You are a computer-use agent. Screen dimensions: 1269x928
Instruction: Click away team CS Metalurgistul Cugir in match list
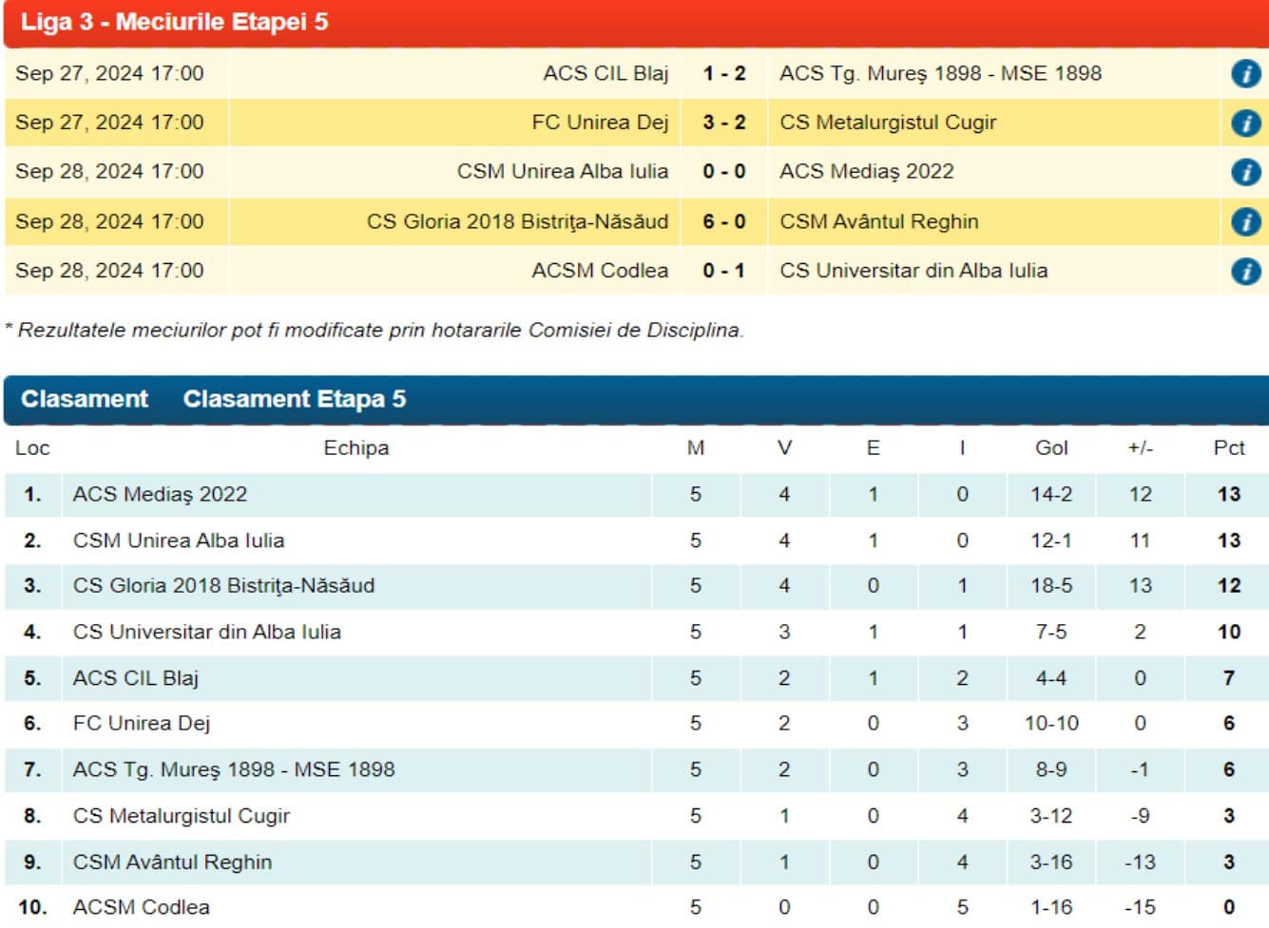click(x=888, y=123)
